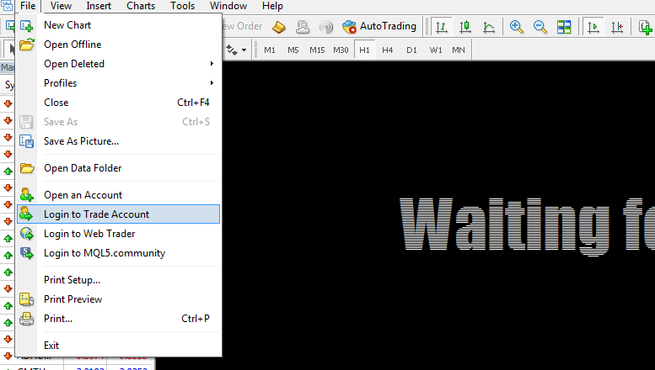
Task: Open the Tools menu
Action: [183, 6]
